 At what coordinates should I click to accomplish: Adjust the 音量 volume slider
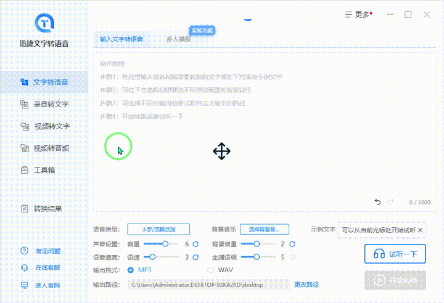[x=162, y=244]
